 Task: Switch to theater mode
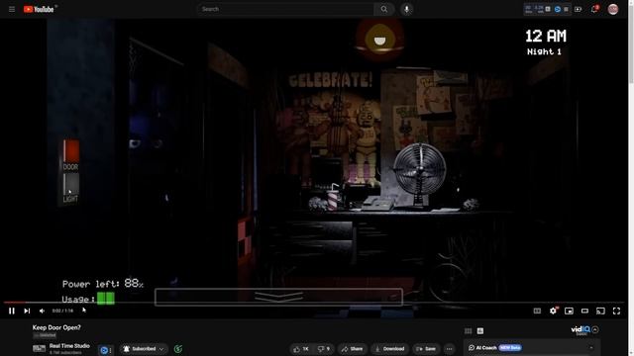point(584,311)
